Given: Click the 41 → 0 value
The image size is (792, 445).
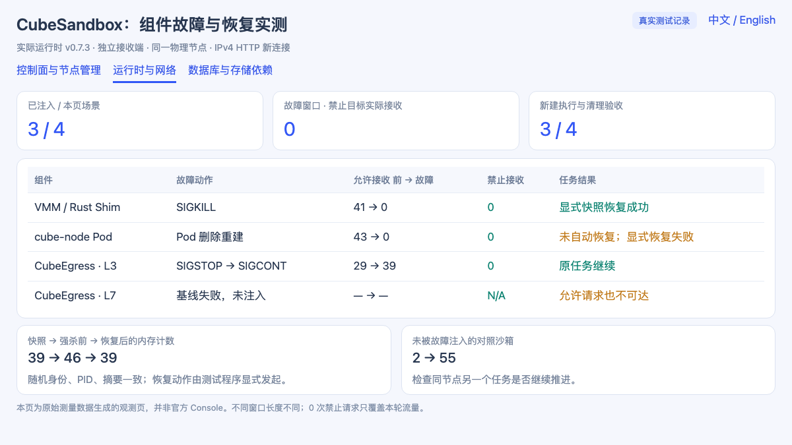Looking at the screenshot, I should point(370,207).
